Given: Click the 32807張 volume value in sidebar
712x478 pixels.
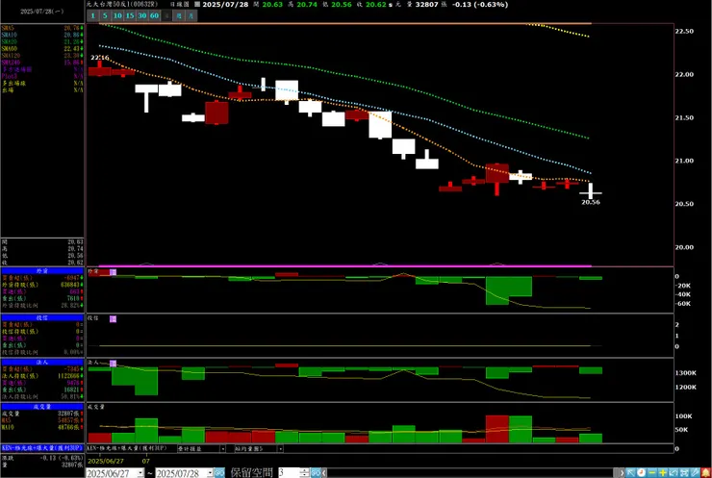Looking at the screenshot, I should coord(70,414).
